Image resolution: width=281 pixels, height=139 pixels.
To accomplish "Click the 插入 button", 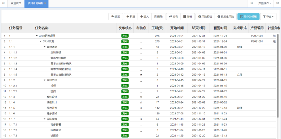I will pyautogui.click(x=144, y=17).
